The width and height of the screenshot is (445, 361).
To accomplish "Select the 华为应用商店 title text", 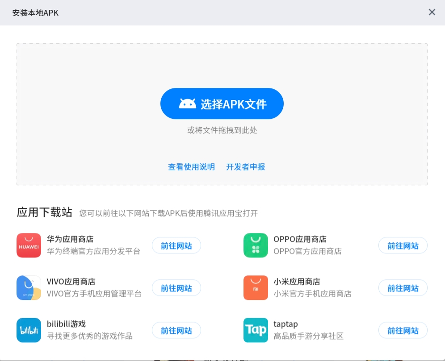I will [70, 239].
